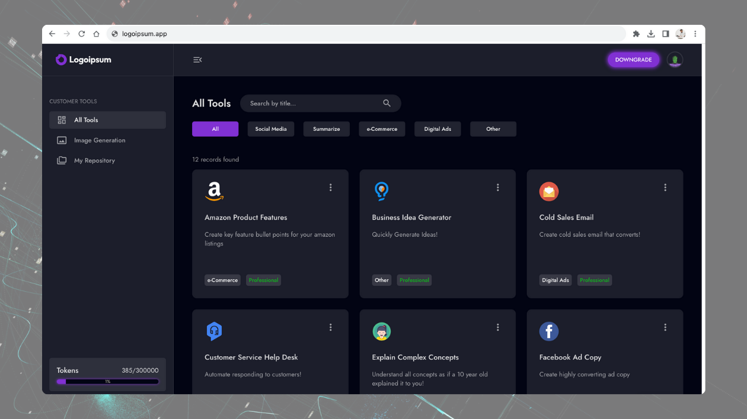The height and width of the screenshot is (419, 747).
Task: Open options menu for Amazon Product Features
Action: [330, 188]
